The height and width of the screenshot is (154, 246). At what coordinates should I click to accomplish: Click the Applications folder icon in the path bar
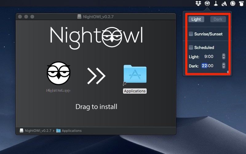coord(58,131)
